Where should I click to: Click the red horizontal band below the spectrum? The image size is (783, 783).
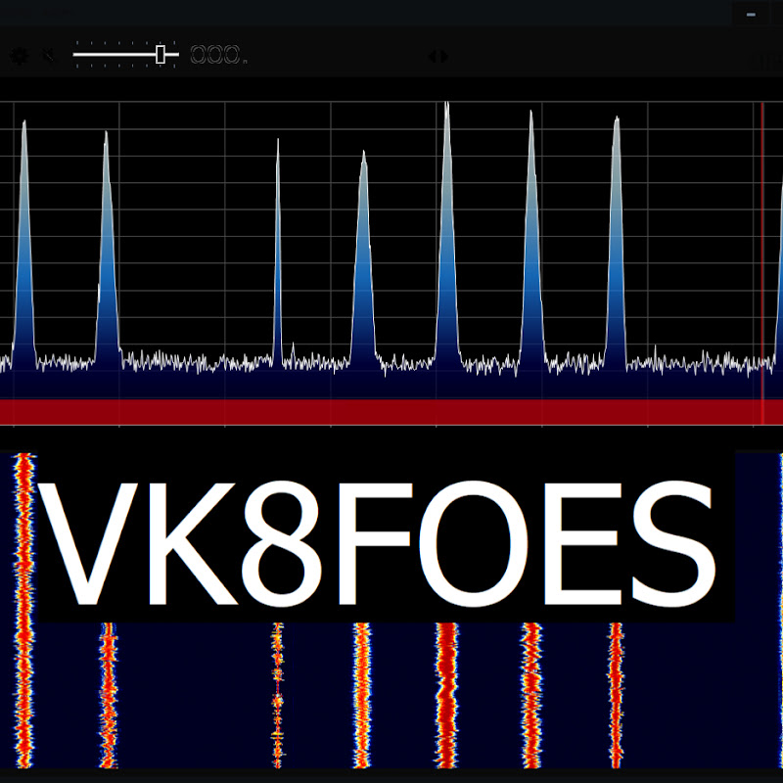(x=391, y=411)
